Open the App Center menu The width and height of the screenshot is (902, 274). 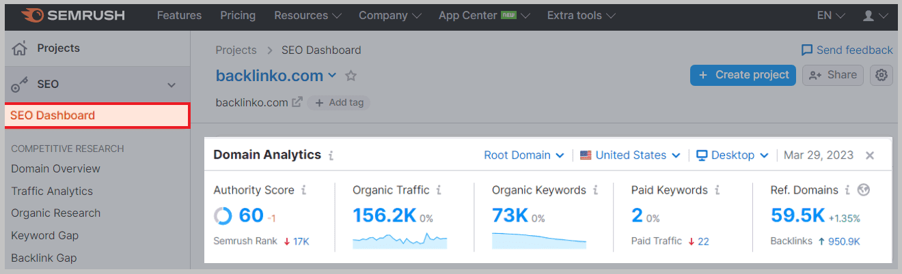(484, 15)
